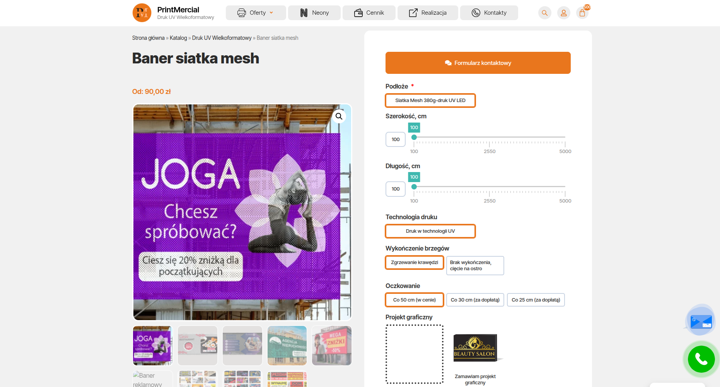Open the user account icon
Image resolution: width=720 pixels, height=387 pixels.
point(563,13)
